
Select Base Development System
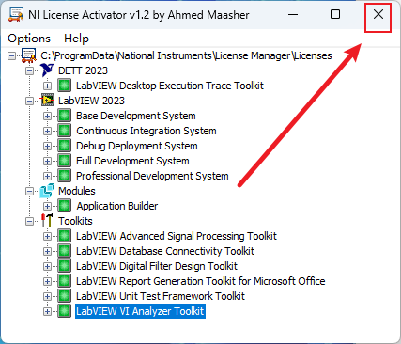[136, 116]
